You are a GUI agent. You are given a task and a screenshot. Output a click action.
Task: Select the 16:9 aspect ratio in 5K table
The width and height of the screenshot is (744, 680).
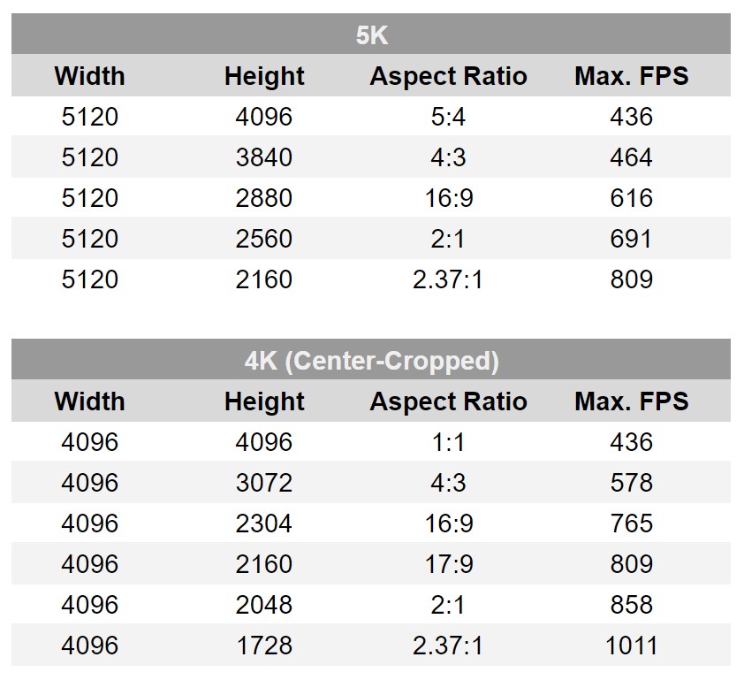449,198
